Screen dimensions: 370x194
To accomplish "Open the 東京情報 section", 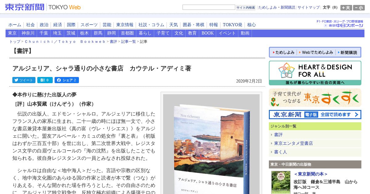I will [x=125, y=25].
